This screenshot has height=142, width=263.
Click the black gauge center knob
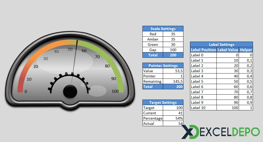70,92
